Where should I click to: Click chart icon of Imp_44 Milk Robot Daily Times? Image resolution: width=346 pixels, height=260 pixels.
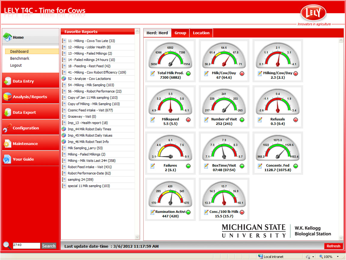64,129
